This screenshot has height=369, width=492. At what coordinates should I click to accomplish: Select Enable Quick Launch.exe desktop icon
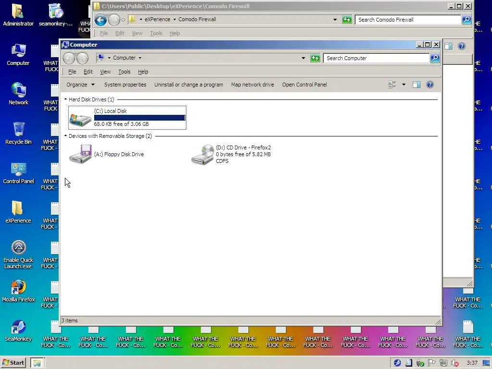coord(18,255)
